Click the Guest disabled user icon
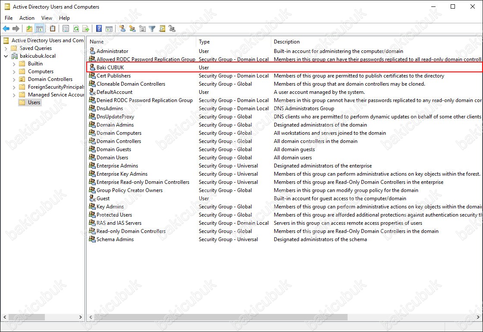483x332 pixels. coord(92,198)
